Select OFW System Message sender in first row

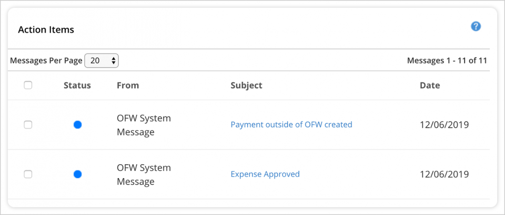coord(144,125)
